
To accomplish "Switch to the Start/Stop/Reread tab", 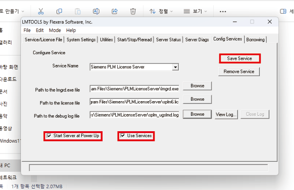I will [x=134, y=40].
